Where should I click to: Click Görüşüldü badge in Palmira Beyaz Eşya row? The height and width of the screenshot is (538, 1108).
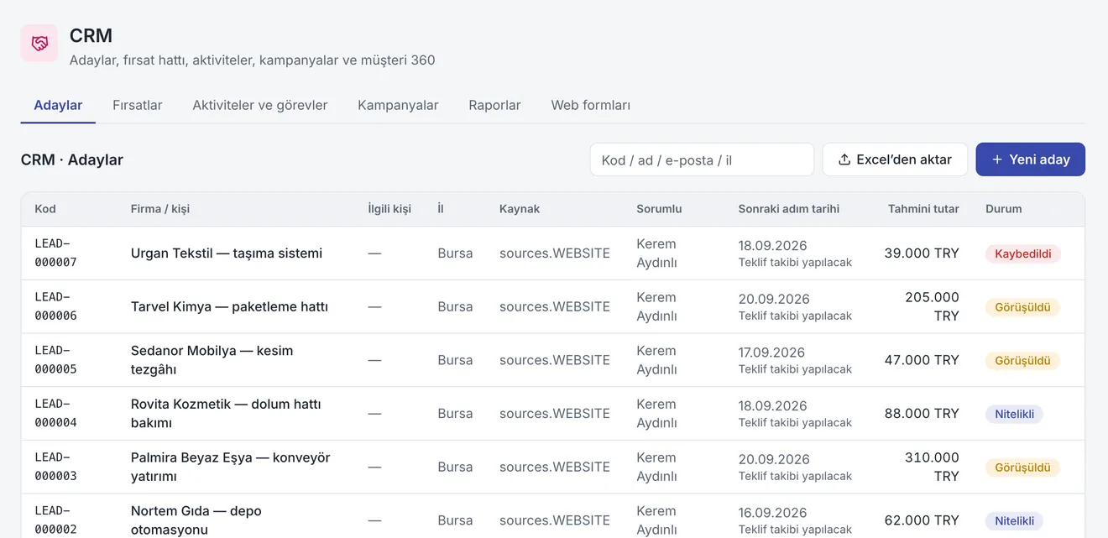click(x=1022, y=467)
